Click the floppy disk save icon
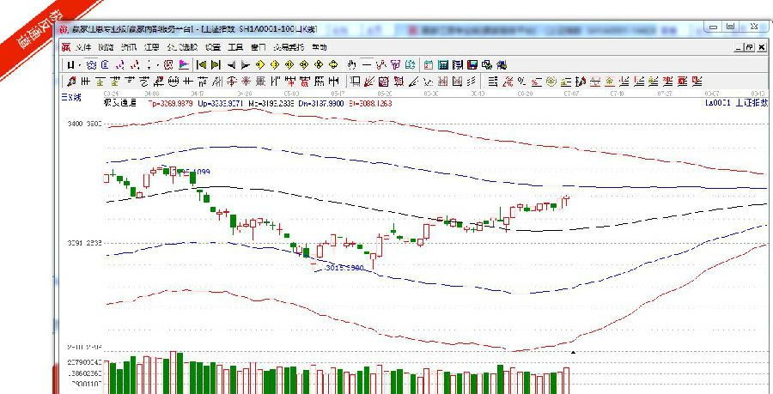Screen dimensions: 773x394 (x=472, y=64)
